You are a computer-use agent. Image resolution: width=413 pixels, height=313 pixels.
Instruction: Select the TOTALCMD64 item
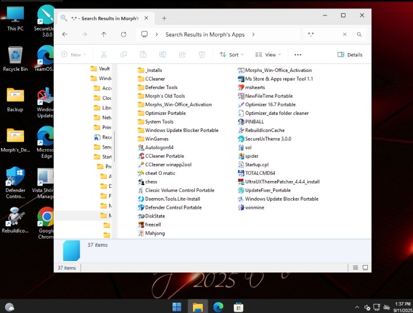click(256, 173)
